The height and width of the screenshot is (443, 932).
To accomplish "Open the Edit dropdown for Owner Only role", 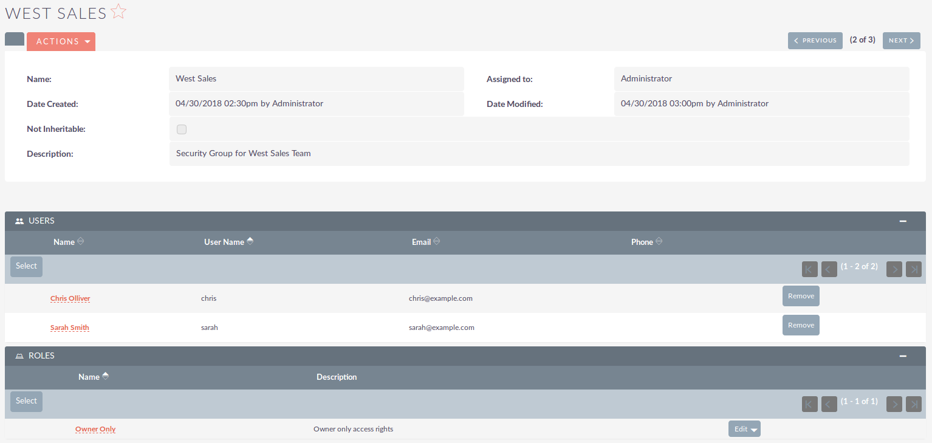I will coord(744,428).
